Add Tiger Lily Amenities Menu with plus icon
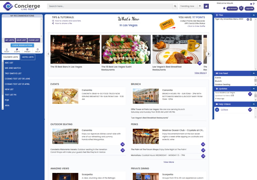Viewport: 257px width, 180px height. coord(248,19)
